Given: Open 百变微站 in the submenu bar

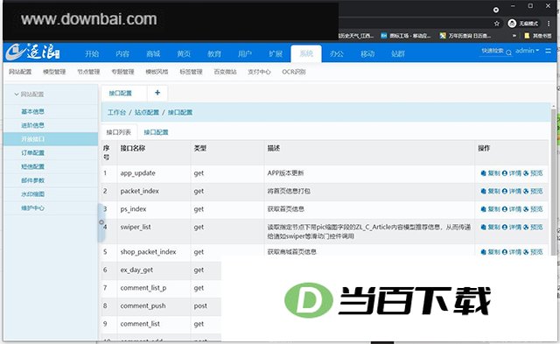Looking at the screenshot, I should [x=225, y=72].
